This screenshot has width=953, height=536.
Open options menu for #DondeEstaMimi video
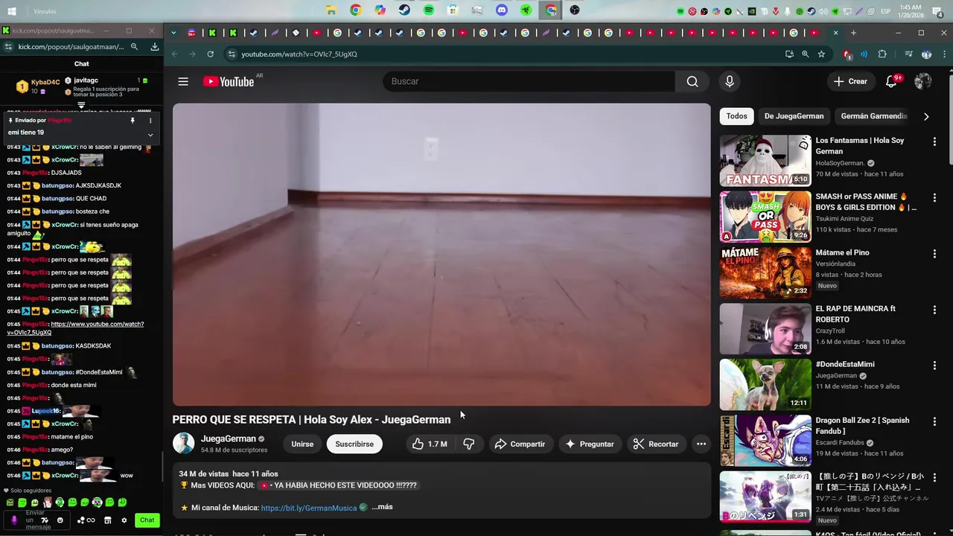[934, 366]
